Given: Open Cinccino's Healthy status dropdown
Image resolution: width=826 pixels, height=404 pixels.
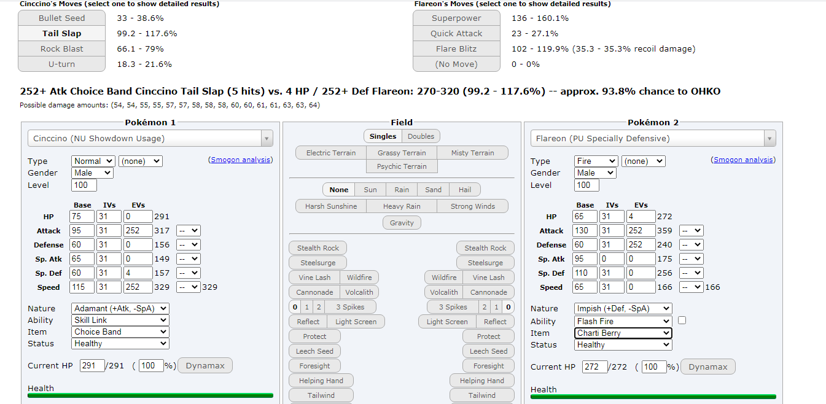Looking at the screenshot, I should click(x=120, y=343).
